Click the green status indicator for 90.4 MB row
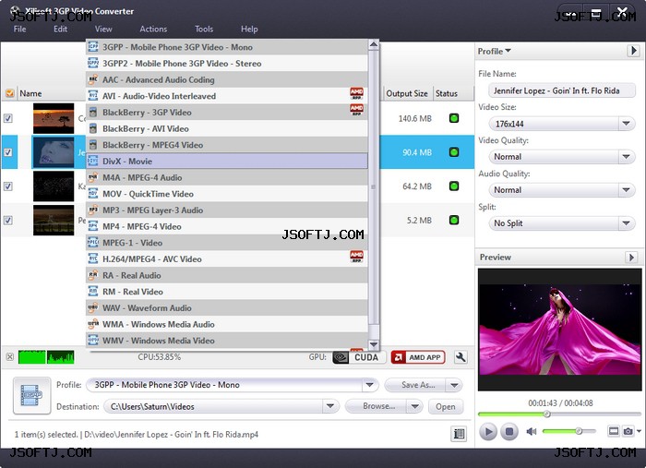 pyautogui.click(x=454, y=152)
